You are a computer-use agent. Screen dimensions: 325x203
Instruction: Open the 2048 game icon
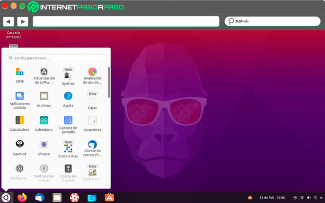pyautogui.click(x=19, y=72)
